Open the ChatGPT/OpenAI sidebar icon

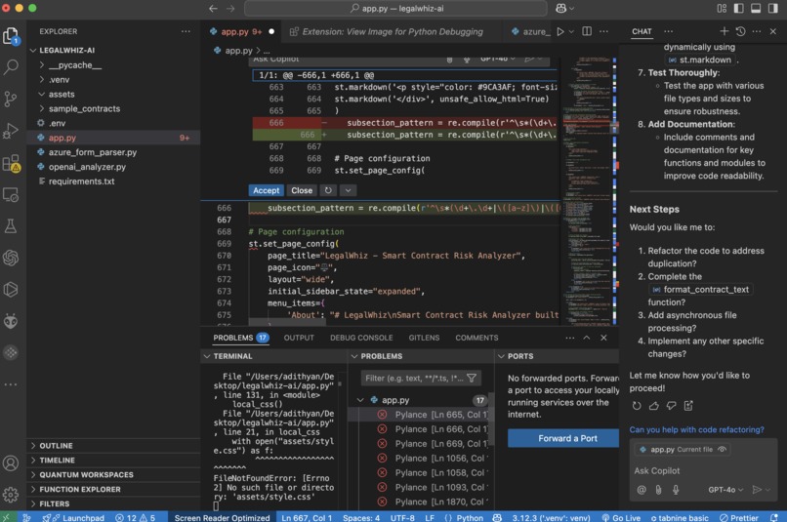click(11, 258)
